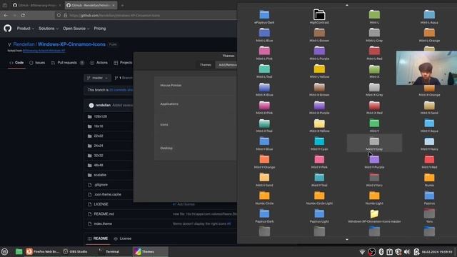Open the Pull requests tab
Image resolution: width=457 pixels, height=257 pixels.
(x=68, y=63)
